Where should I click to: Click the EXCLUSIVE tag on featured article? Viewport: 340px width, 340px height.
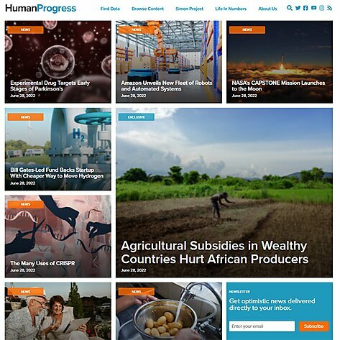coord(137,117)
